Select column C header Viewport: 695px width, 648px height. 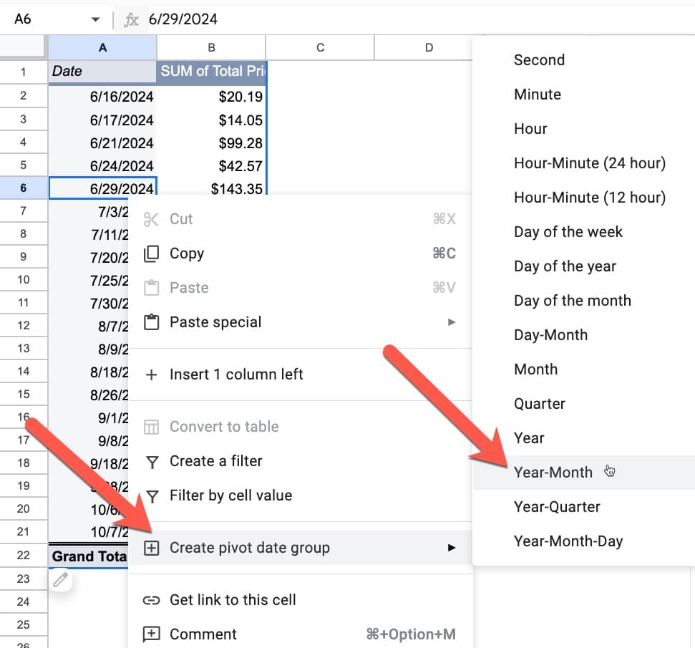[320, 47]
